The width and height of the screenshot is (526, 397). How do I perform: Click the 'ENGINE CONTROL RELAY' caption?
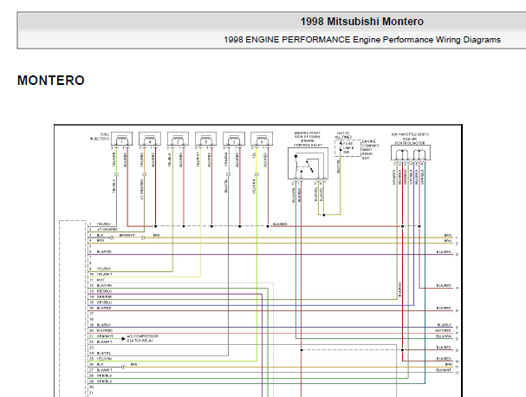(308, 143)
